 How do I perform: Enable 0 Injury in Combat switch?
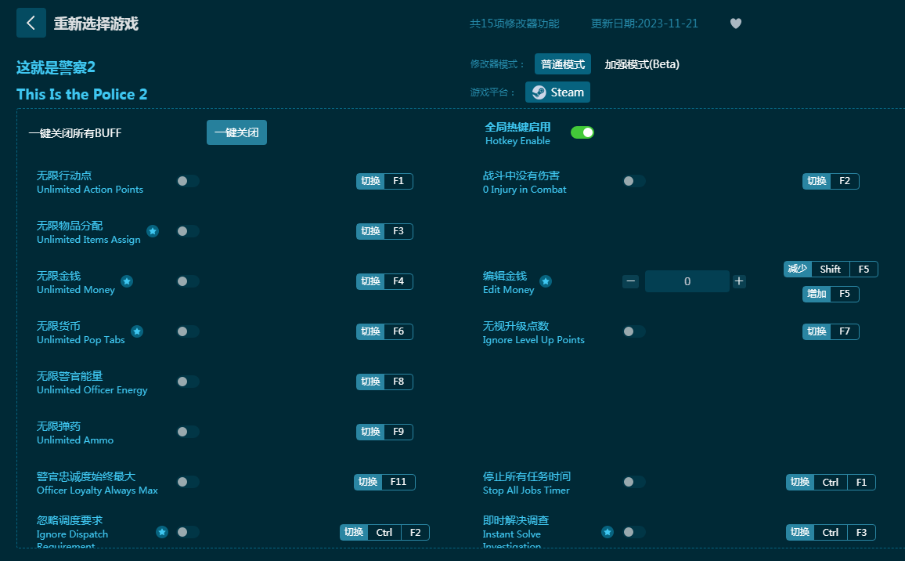pyautogui.click(x=633, y=181)
